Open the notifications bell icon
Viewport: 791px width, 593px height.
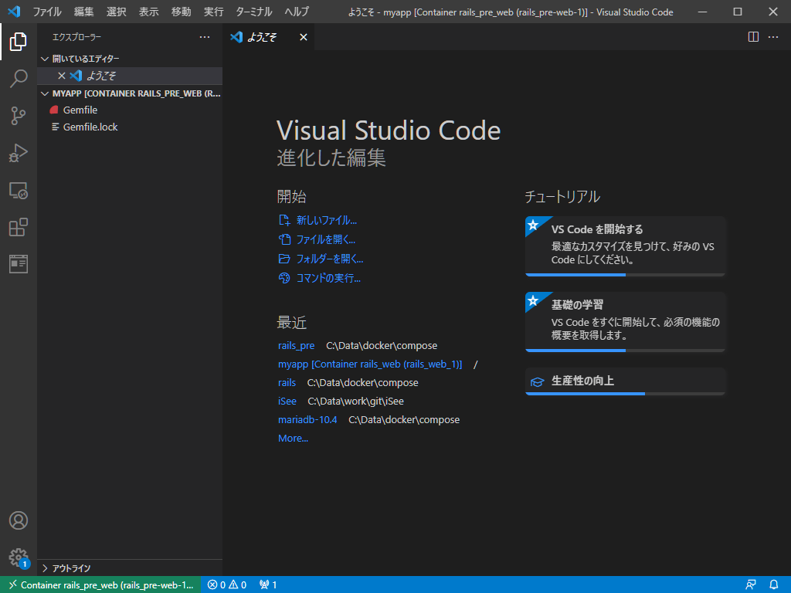774,585
